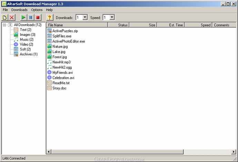
Task: Click the program icon beside SplitFiles.exe
Action: tap(49, 36)
